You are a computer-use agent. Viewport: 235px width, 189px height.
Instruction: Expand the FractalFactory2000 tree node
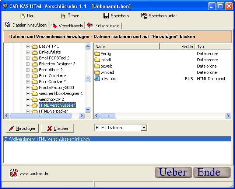[x=28, y=87]
